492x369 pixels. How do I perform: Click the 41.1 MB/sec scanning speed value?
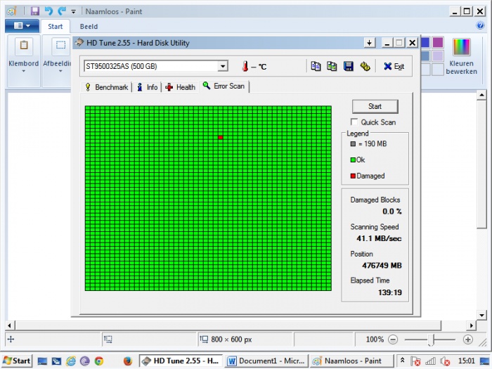379,238
